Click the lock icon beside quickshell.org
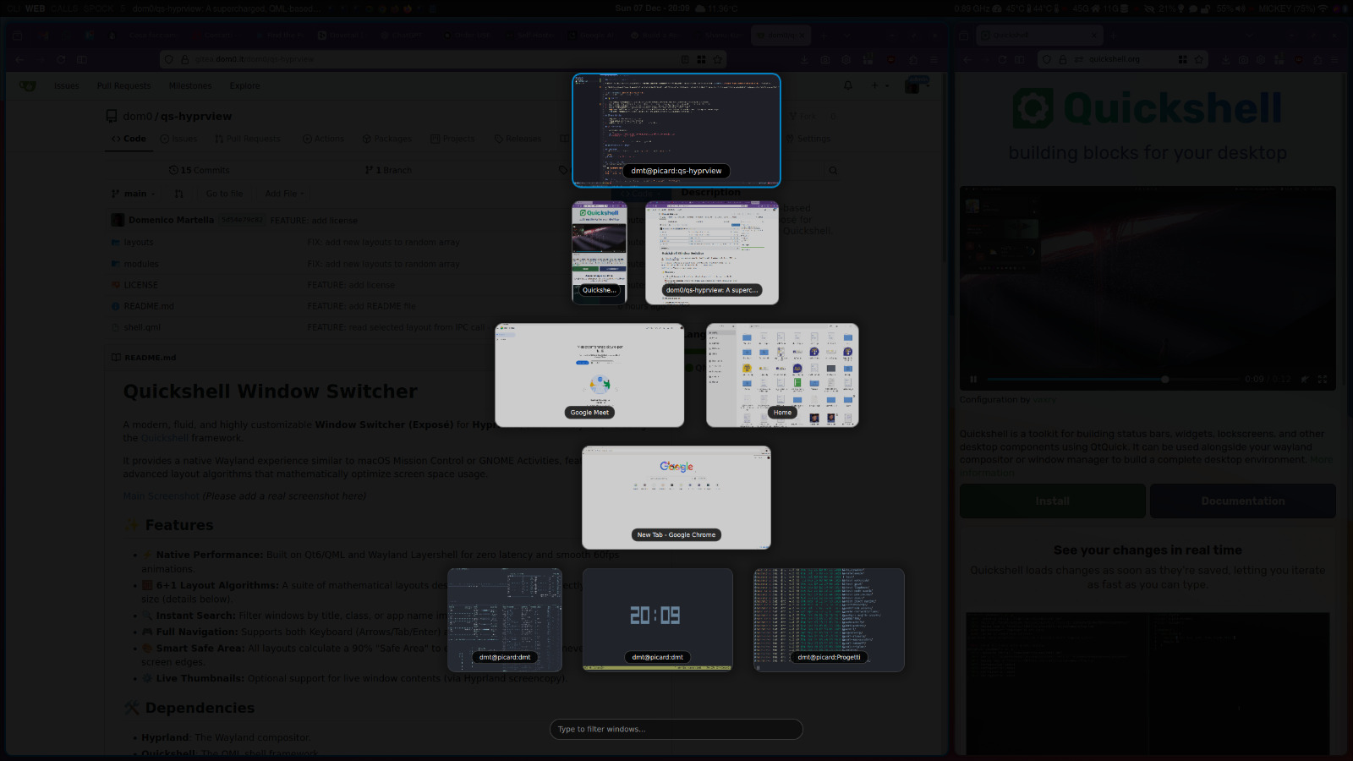This screenshot has height=761, width=1353. coord(1063,60)
